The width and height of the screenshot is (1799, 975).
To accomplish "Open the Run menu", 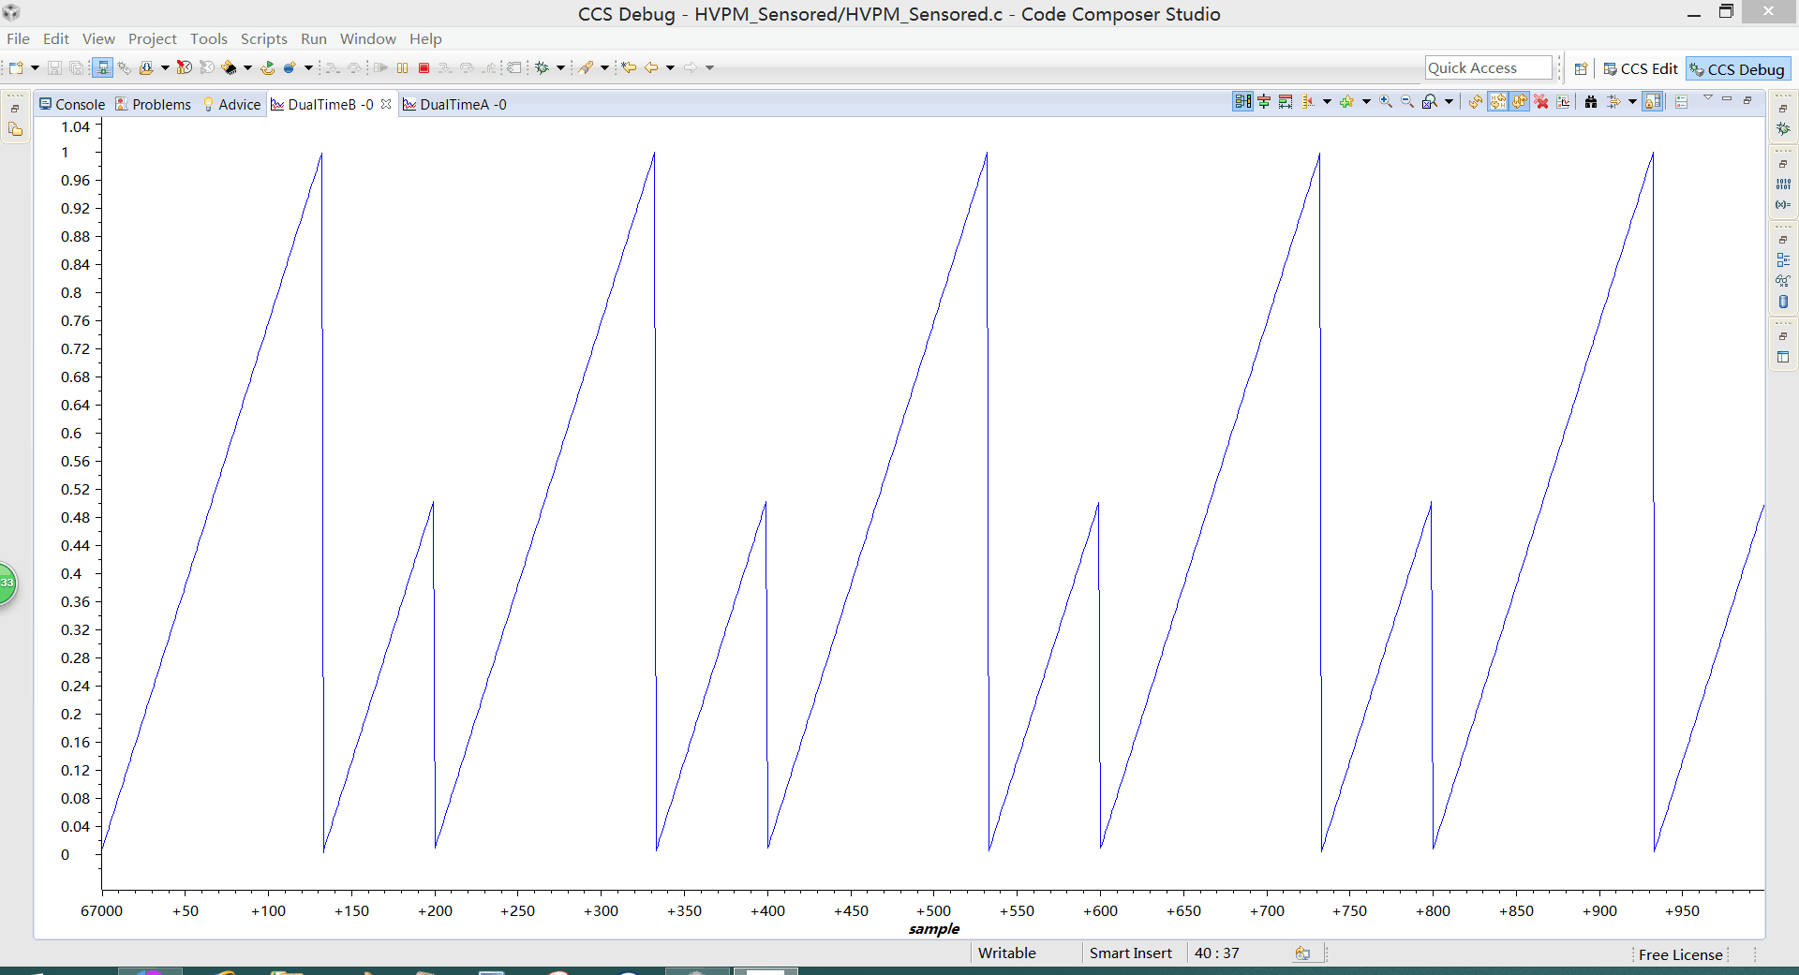I will (313, 38).
